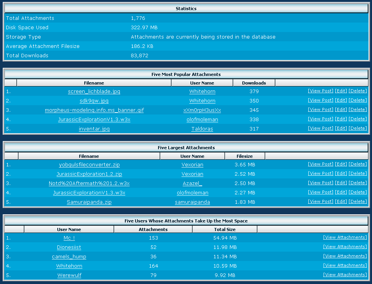Viewport: 372px width, 284px height.
Task: View Post for morpheus-modeling banner gif
Action: (320, 110)
